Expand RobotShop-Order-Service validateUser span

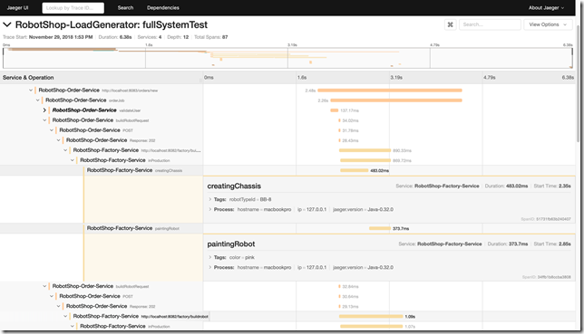[x=44, y=110]
